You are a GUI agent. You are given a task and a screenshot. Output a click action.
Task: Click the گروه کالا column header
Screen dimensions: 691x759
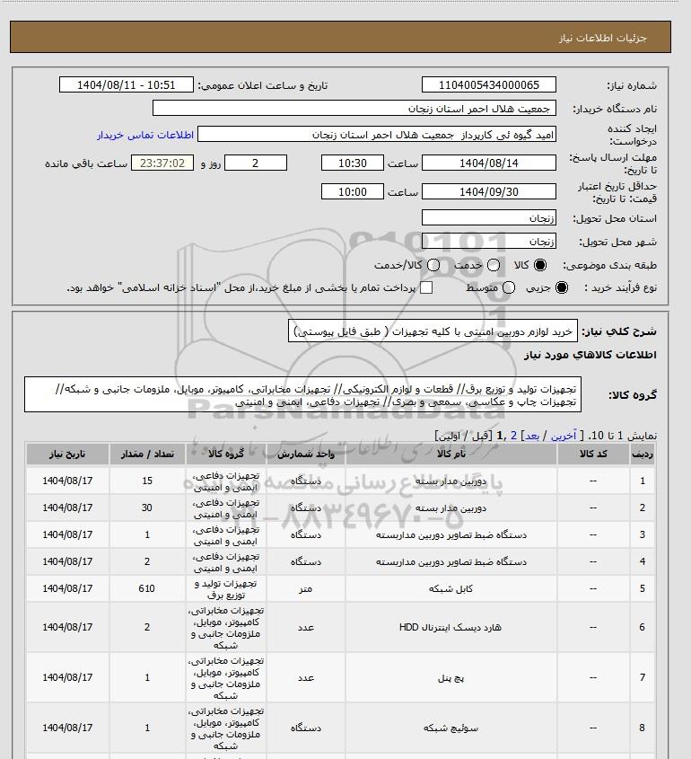coord(226,454)
